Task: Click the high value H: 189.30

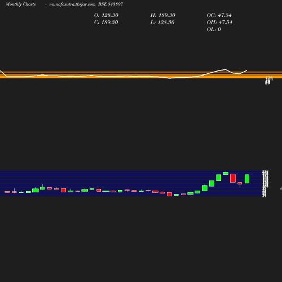Action: (163, 15)
